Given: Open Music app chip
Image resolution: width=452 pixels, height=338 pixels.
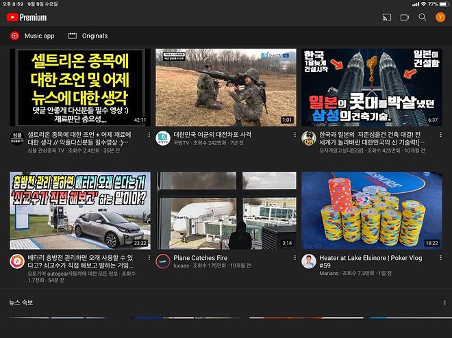Looking at the screenshot, I should click(x=32, y=36).
